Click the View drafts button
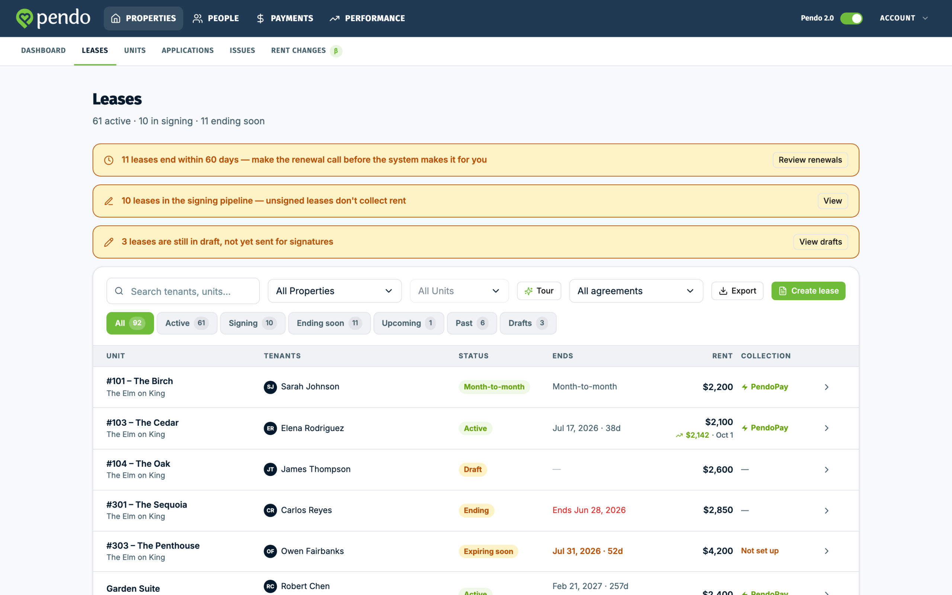Viewport: 952px width, 595px height. [820, 242]
